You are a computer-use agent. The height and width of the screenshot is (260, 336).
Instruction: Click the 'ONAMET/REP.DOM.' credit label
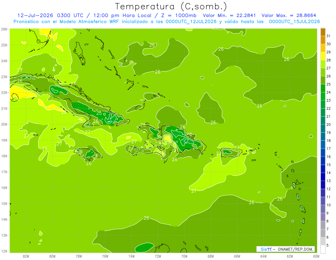[296, 249]
